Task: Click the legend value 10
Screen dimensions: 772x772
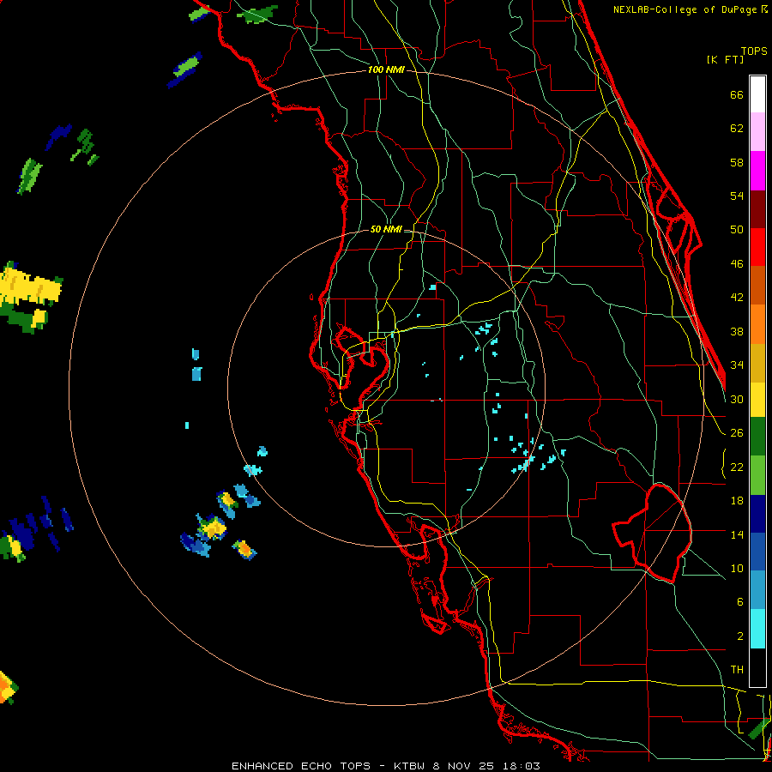Action: (737, 569)
